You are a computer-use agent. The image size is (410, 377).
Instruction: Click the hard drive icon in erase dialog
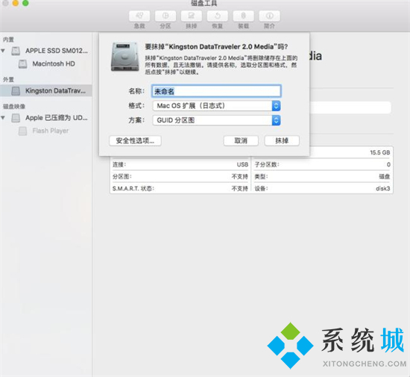click(124, 57)
